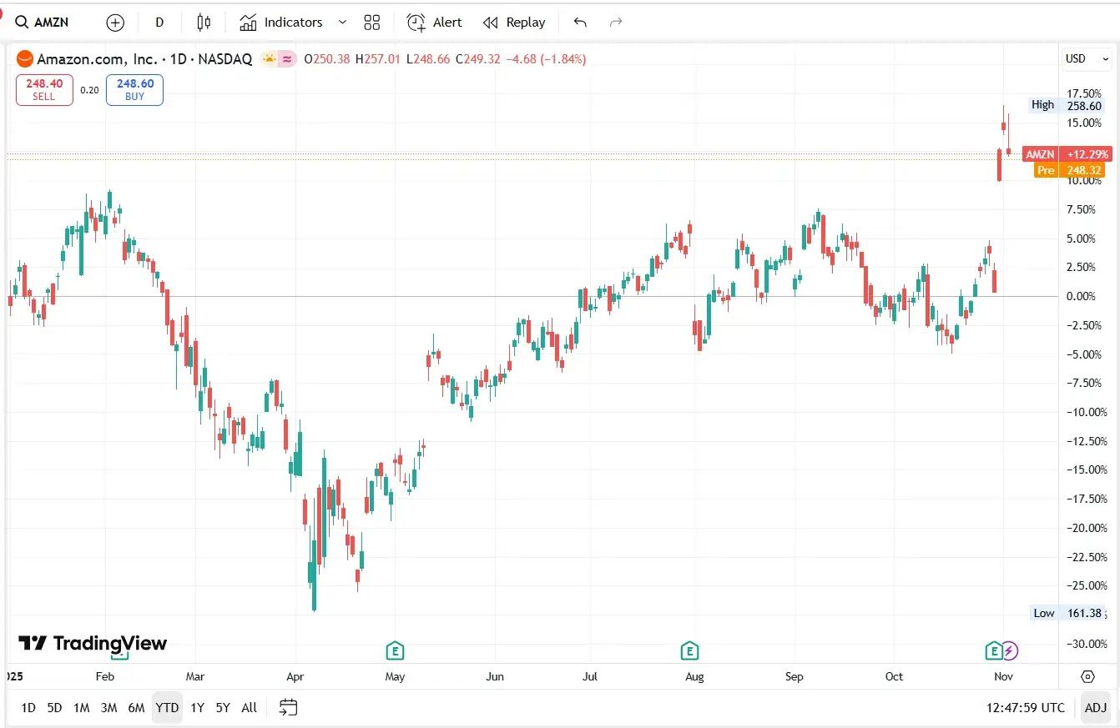The image size is (1120, 728).
Task: Select the 5Y time range
Action: 223,708
